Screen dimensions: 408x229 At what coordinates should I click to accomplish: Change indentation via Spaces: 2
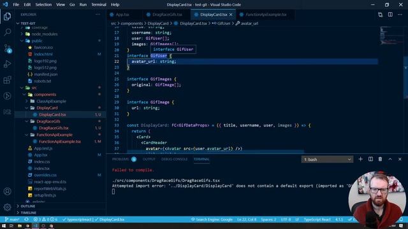point(268,219)
